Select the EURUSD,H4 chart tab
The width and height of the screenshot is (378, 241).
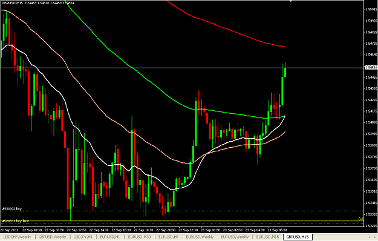click(169, 237)
